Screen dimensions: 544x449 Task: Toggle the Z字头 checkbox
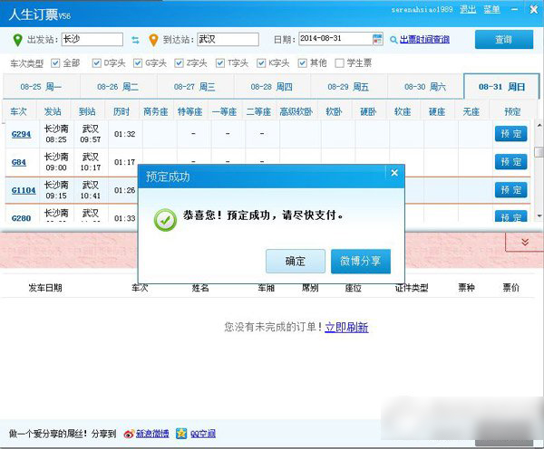179,63
